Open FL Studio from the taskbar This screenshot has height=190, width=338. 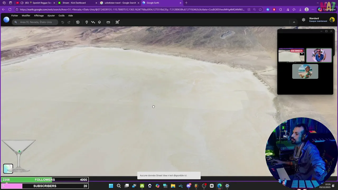click(196, 186)
